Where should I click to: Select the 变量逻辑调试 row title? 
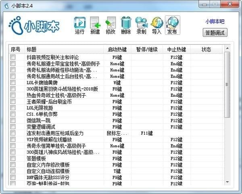(41, 127)
